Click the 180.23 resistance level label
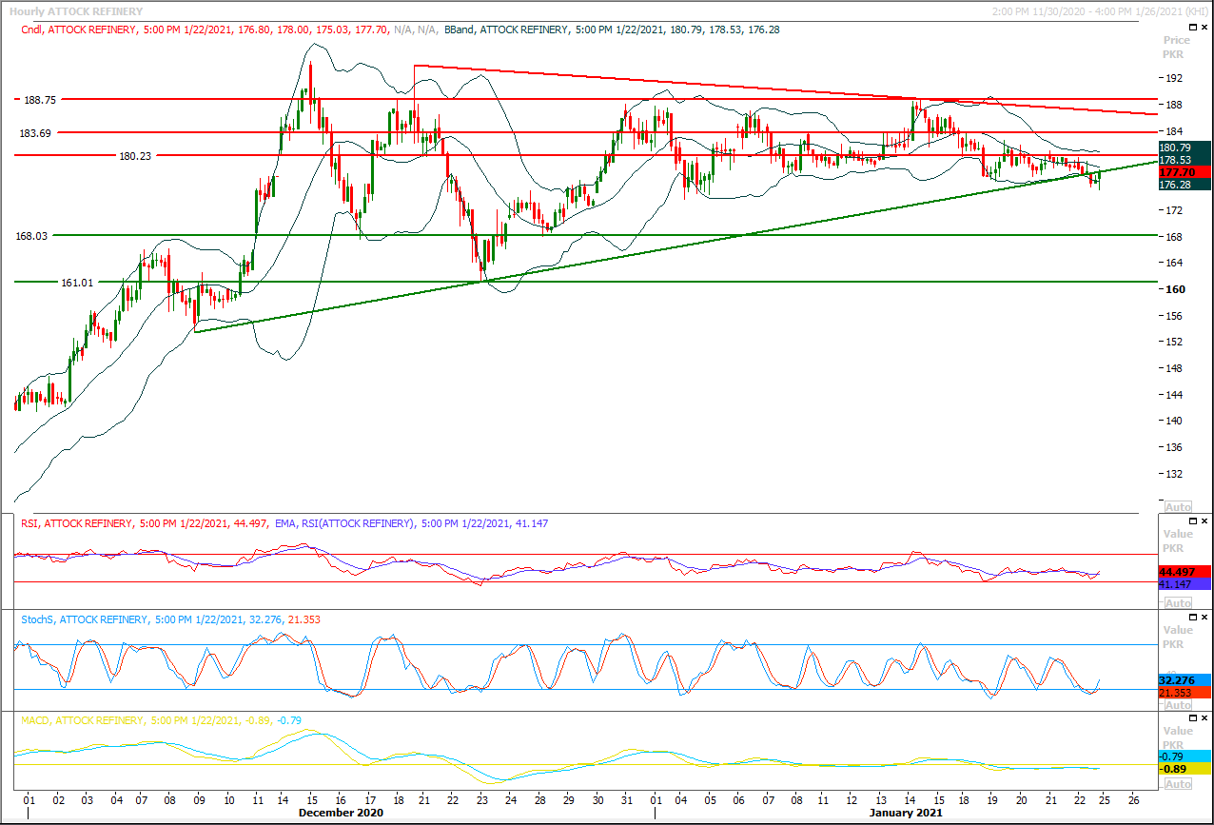The image size is (1214, 825). (136, 155)
